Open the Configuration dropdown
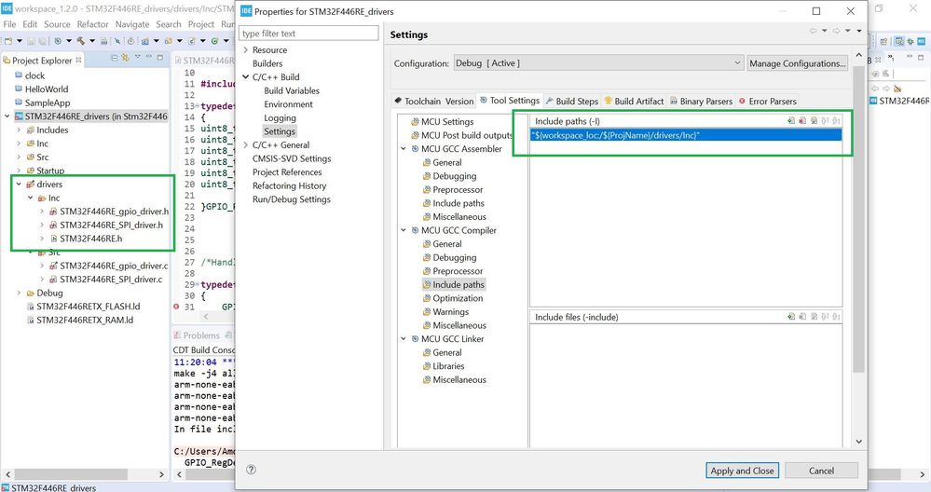The image size is (931, 492). tap(598, 63)
